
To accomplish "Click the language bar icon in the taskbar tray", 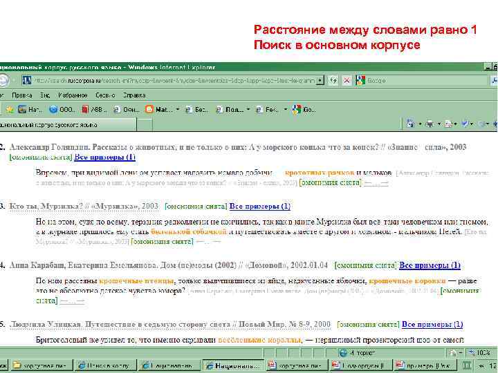I will coord(467,365).
